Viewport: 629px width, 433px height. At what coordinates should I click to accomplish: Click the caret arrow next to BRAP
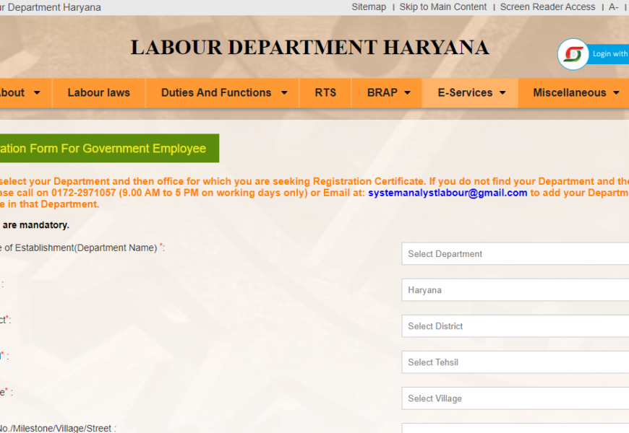click(408, 93)
